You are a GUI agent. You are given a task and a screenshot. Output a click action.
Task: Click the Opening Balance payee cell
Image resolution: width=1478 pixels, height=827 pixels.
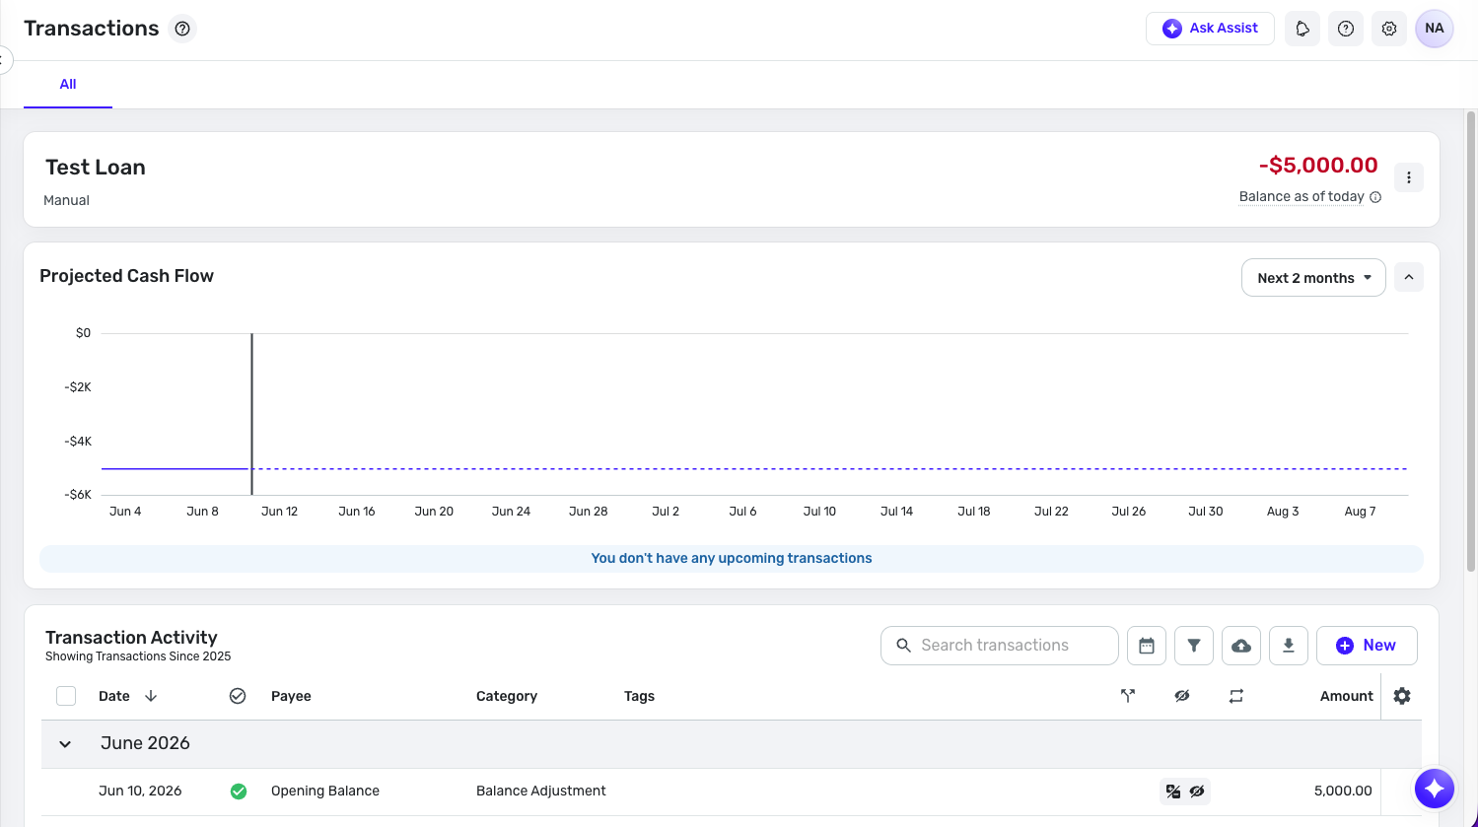tap(325, 792)
